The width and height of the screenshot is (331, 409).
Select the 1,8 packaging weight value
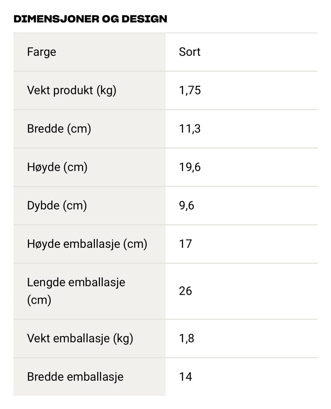click(x=187, y=338)
